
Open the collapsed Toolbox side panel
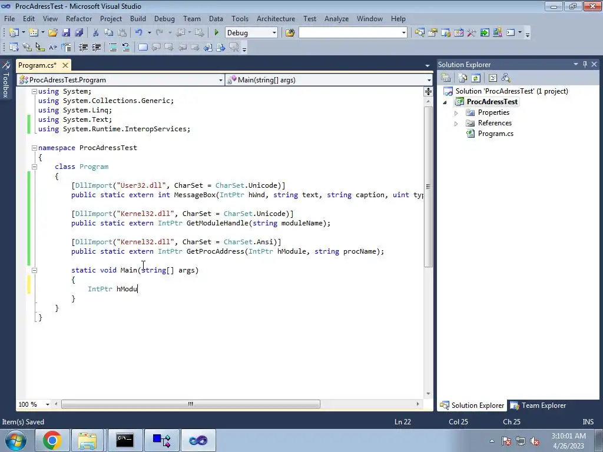(6, 80)
